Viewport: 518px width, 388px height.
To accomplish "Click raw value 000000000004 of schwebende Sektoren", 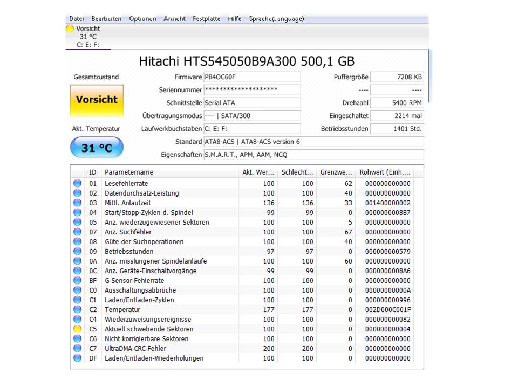I will tap(388, 329).
